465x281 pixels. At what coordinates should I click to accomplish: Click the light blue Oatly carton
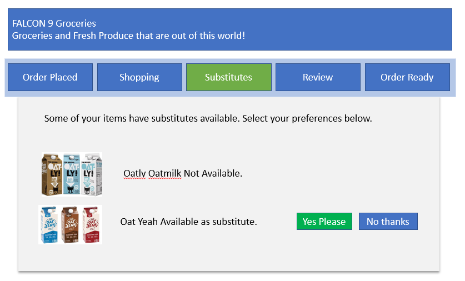[72, 174]
